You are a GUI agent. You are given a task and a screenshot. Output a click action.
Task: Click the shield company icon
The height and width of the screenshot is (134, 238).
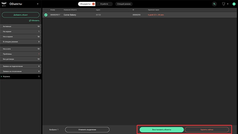(x=224, y=4)
